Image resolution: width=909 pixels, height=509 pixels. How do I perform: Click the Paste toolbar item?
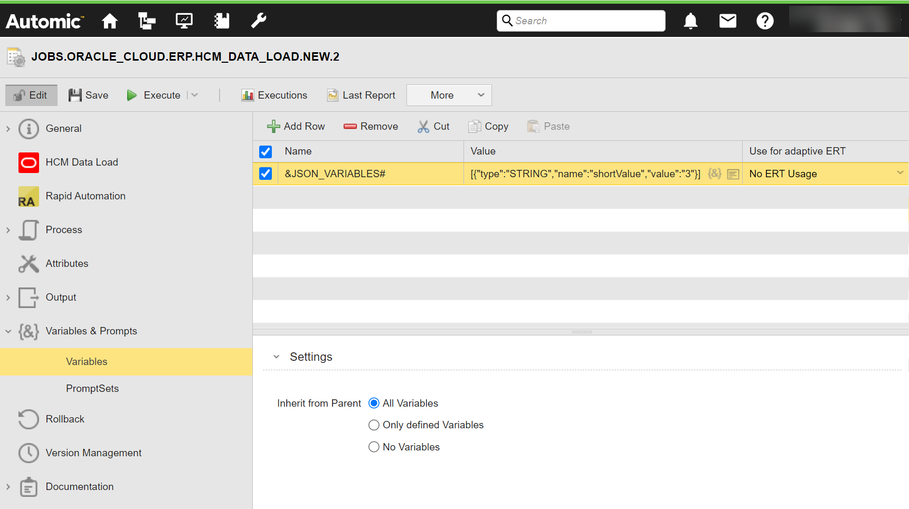click(x=548, y=127)
